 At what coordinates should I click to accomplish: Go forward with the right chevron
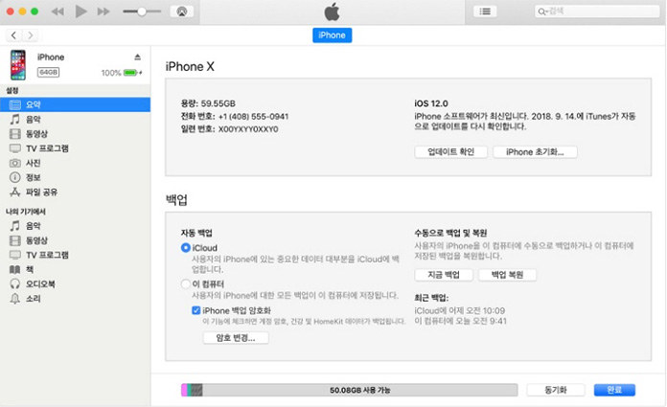[x=31, y=35]
